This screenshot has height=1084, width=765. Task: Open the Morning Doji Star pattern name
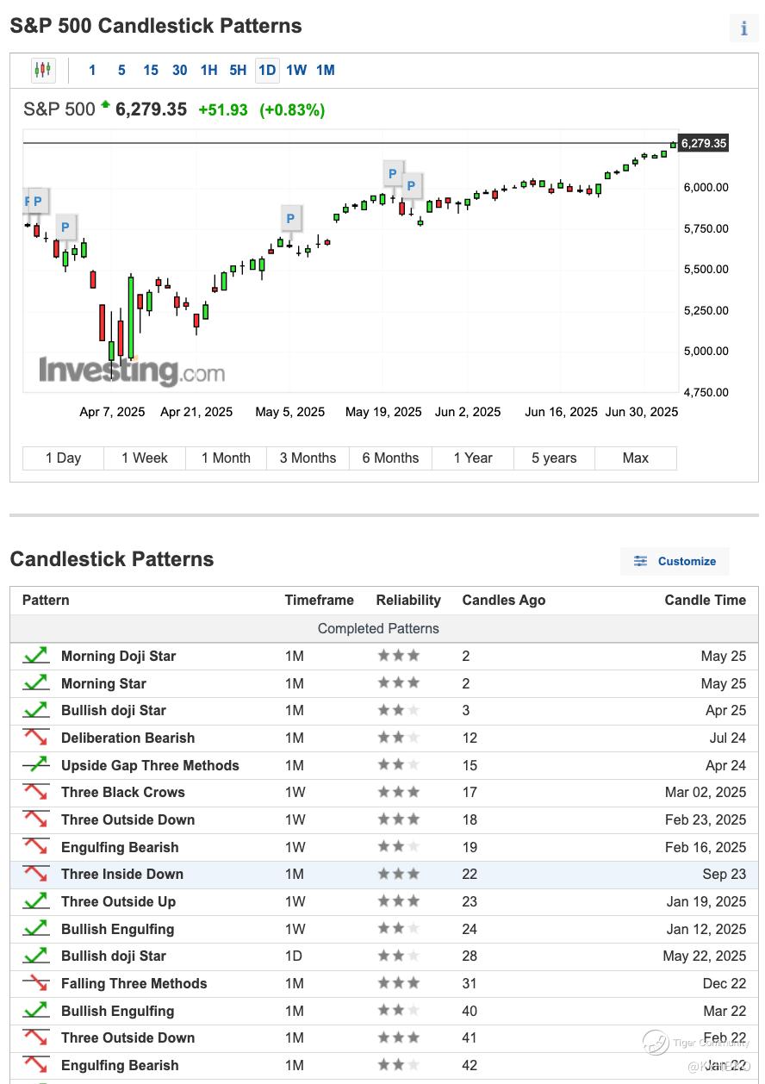click(118, 656)
